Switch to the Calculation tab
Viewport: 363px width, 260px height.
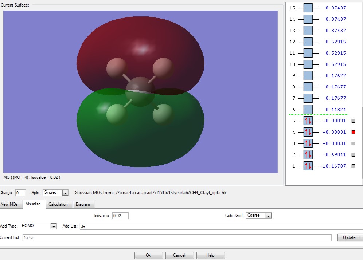[58, 204]
